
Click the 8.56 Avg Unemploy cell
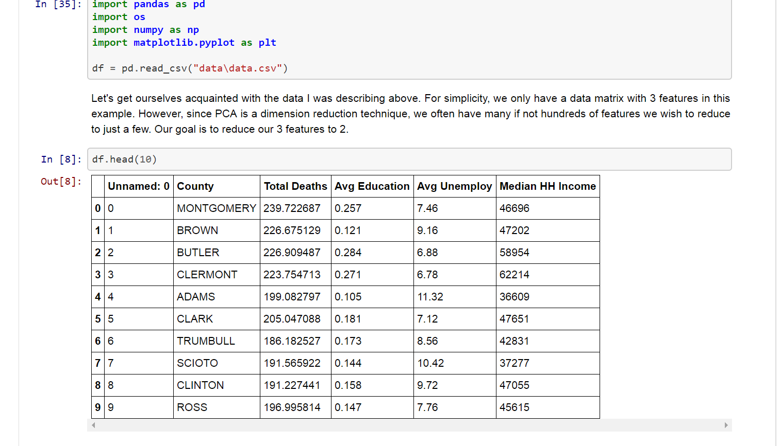(455, 341)
